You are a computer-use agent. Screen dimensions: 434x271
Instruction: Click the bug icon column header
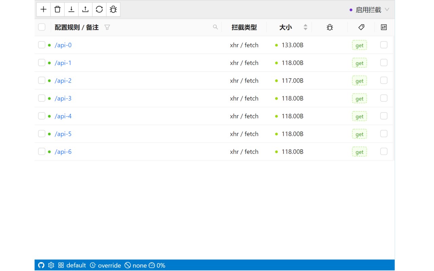pos(330,27)
